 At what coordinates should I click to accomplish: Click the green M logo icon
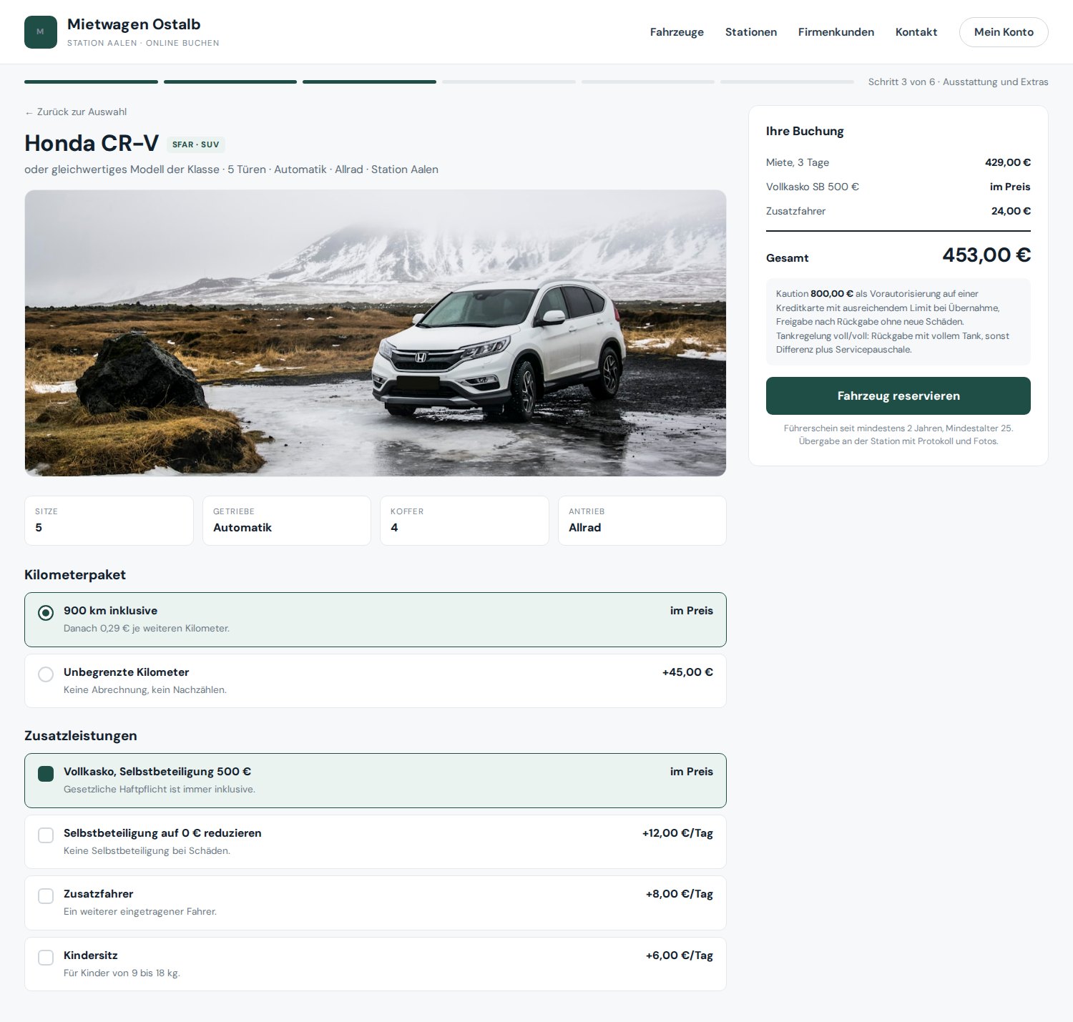click(41, 32)
